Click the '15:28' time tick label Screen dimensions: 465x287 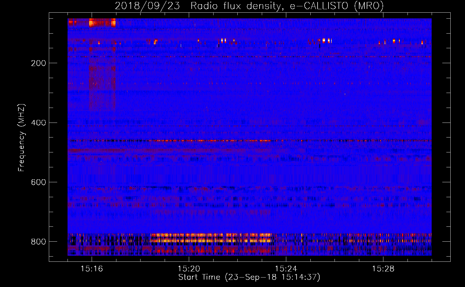[383, 269]
